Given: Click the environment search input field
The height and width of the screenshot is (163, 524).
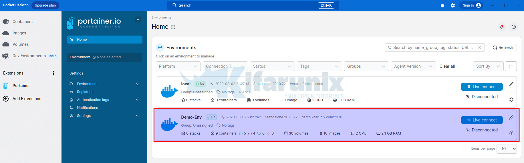Looking at the screenshot, I should point(432,48).
